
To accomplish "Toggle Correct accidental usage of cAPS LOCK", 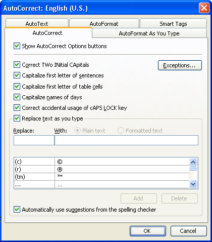I will click(x=17, y=108).
